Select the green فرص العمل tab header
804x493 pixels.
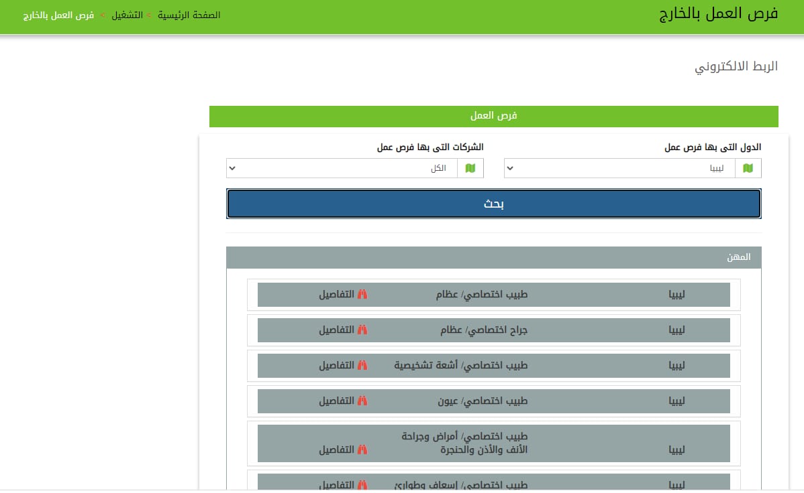(493, 116)
